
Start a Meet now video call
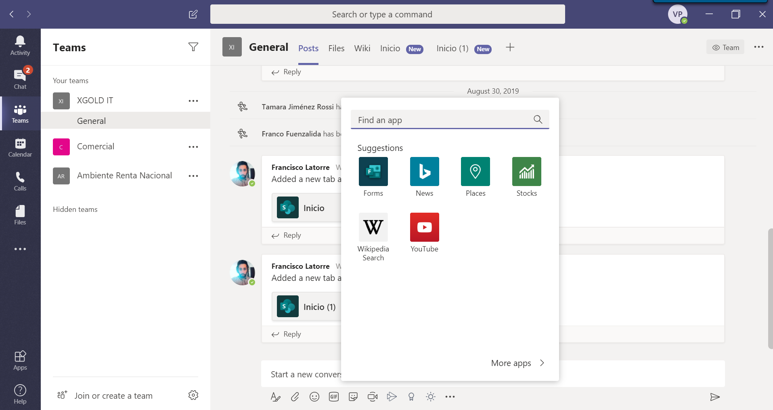pyautogui.click(x=373, y=397)
